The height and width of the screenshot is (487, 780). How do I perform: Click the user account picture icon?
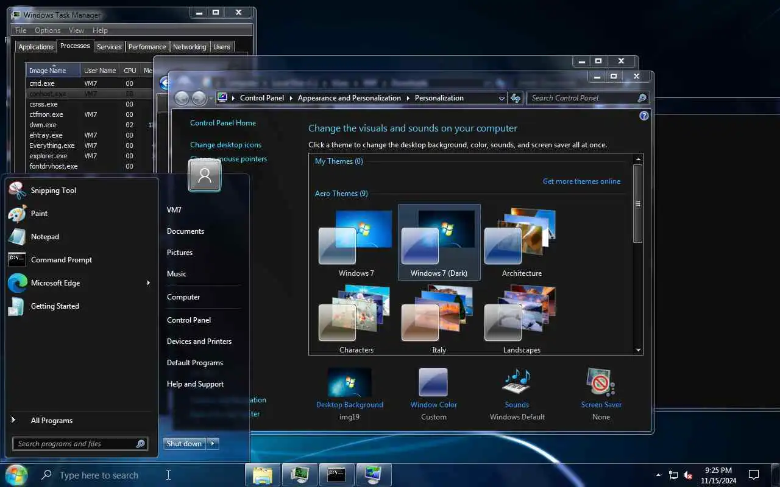[205, 176]
